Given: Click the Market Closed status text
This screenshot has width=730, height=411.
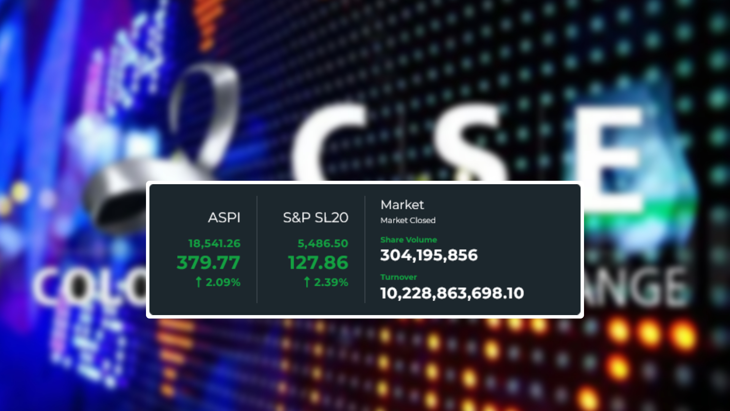Looking at the screenshot, I should [x=408, y=220].
